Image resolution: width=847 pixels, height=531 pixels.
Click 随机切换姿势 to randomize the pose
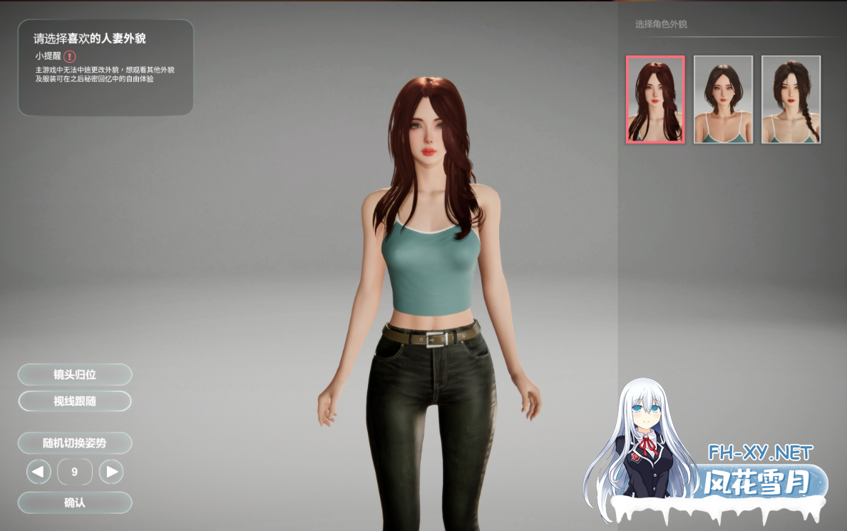(x=75, y=442)
